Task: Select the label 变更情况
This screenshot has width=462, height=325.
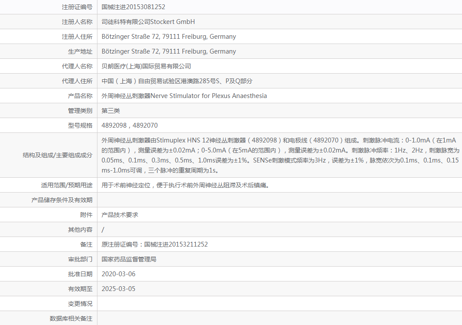Action: [x=80, y=304]
